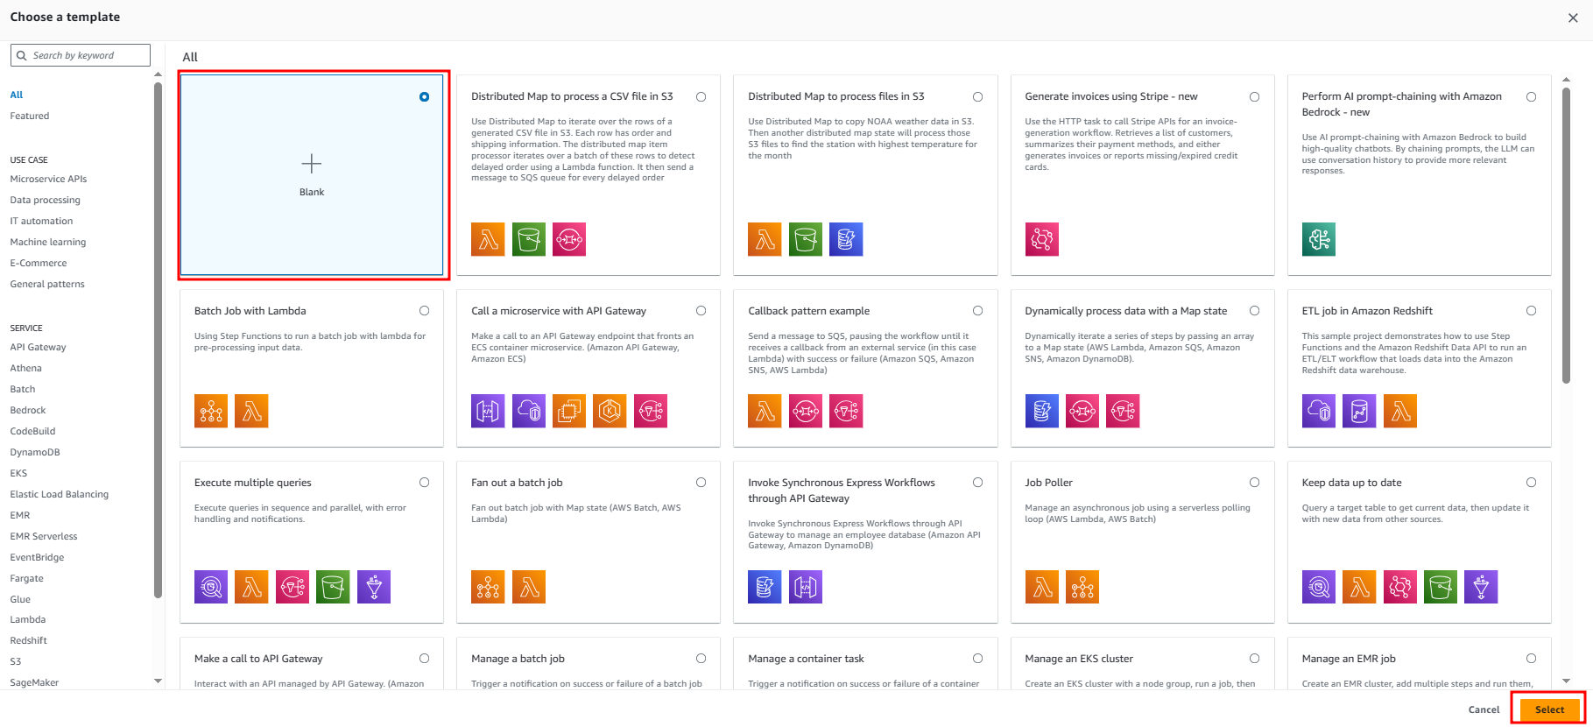
Task: Click Redshift icon in ETL job card
Action: [x=1359, y=411]
